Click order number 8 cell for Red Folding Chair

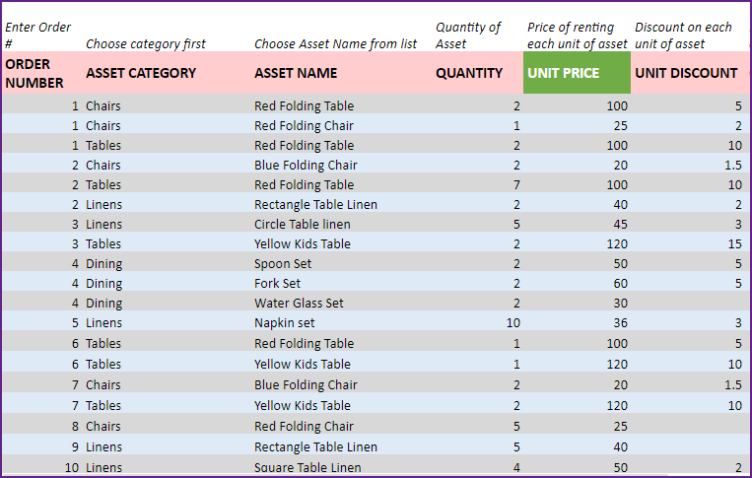coord(42,426)
